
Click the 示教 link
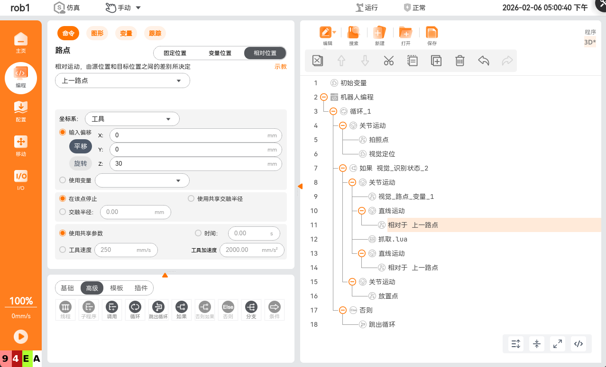280,67
